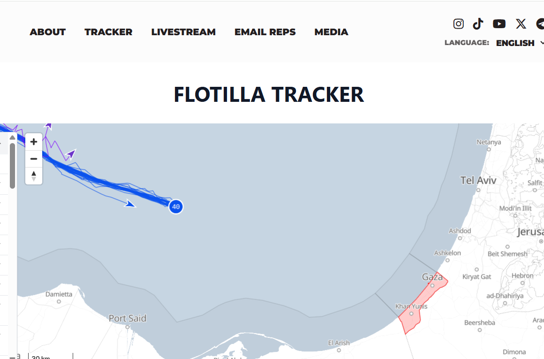Select the blue boat arrow marker
Screen dimensions: 544x359
click(x=130, y=203)
